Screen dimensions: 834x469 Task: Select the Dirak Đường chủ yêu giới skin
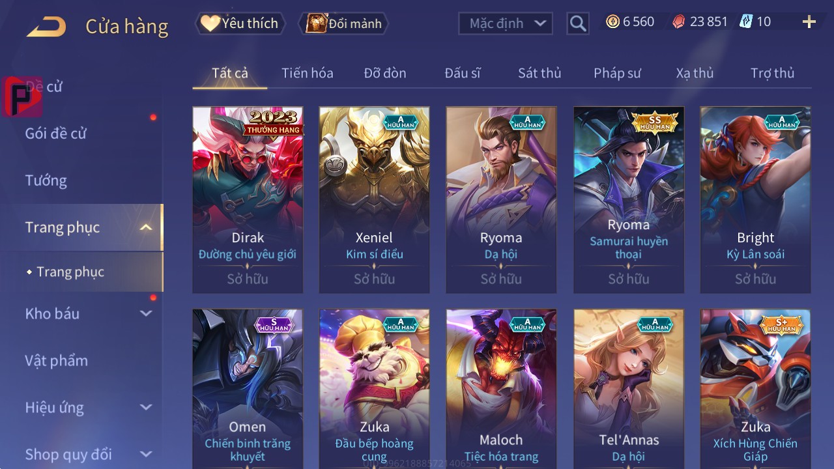point(248,200)
